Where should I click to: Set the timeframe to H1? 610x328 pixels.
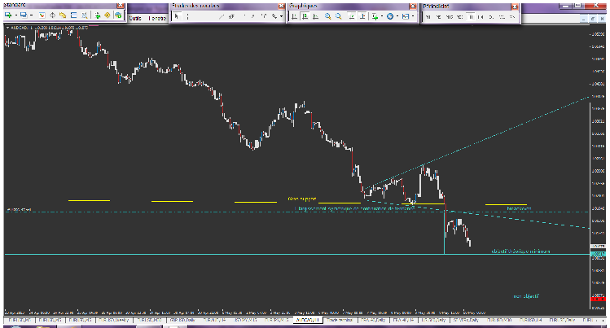point(471,17)
